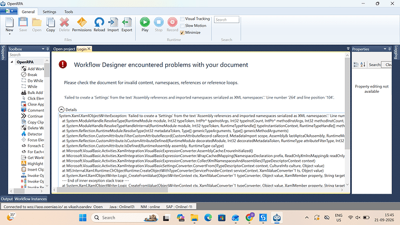
Task: Switch to the Output bottom tab
Action: [6, 199]
